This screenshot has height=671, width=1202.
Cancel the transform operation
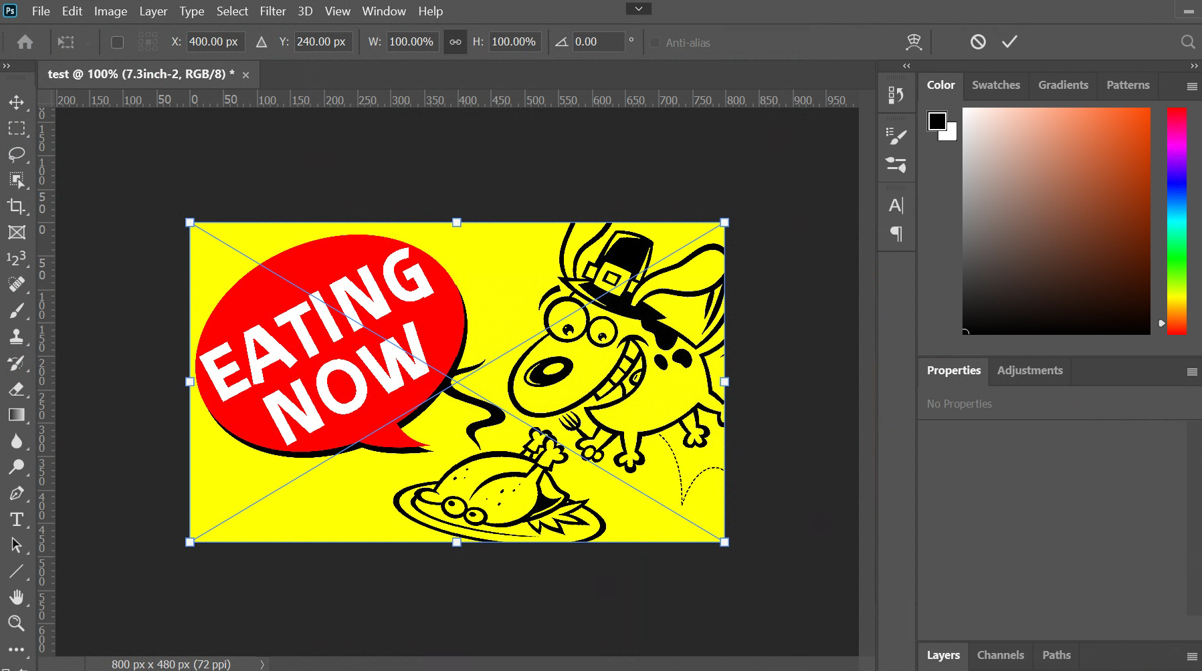(x=978, y=42)
